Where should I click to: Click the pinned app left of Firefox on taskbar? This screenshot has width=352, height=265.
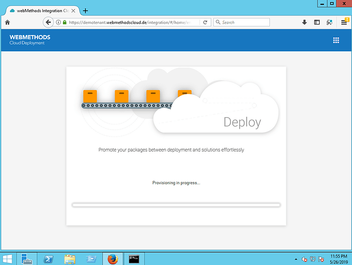[91, 259]
